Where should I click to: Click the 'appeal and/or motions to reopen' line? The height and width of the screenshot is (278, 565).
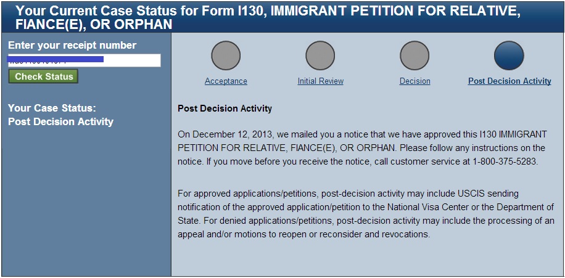304,234
